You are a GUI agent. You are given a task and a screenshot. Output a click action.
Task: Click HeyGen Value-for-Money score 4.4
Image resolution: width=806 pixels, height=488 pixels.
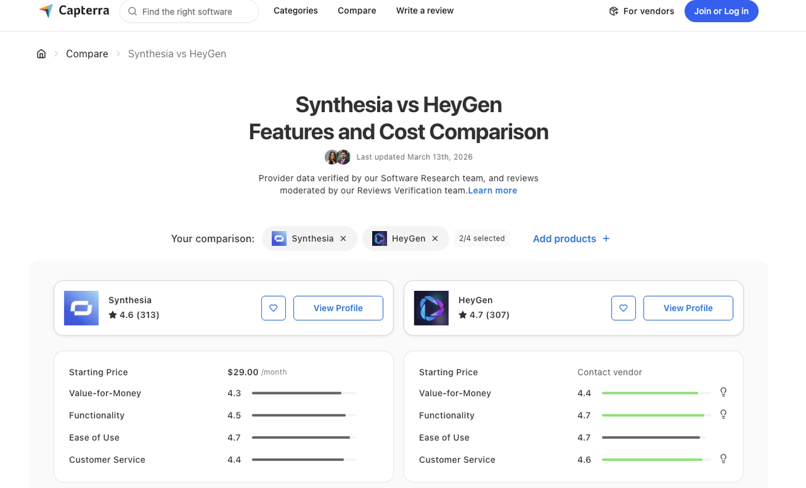pyautogui.click(x=584, y=393)
